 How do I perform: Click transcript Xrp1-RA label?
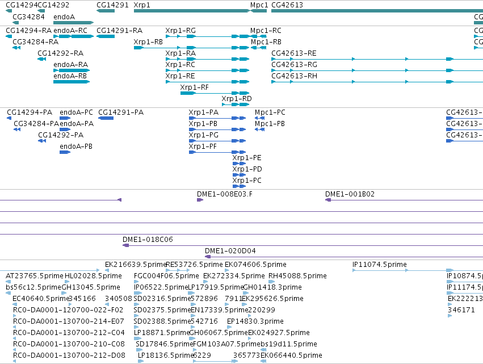(x=180, y=53)
